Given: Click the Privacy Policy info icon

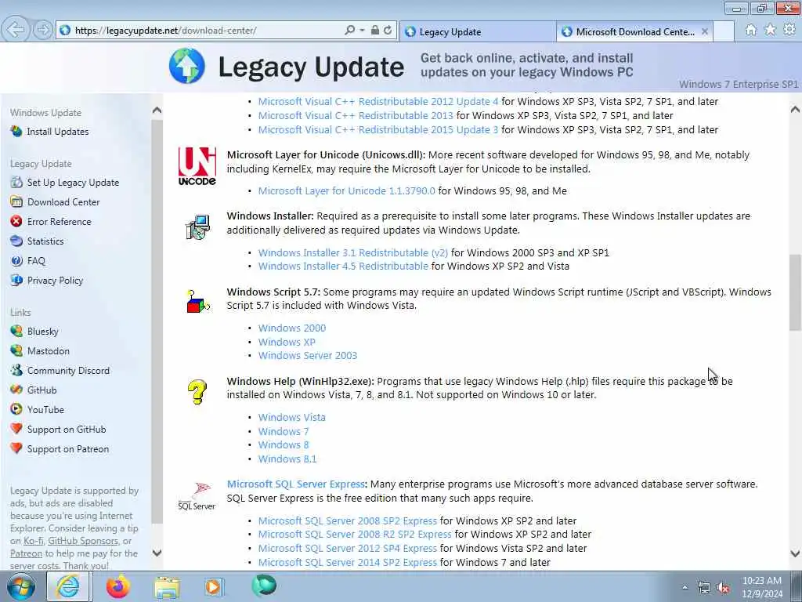Looking at the screenshot, I should [x=16, y=280].
